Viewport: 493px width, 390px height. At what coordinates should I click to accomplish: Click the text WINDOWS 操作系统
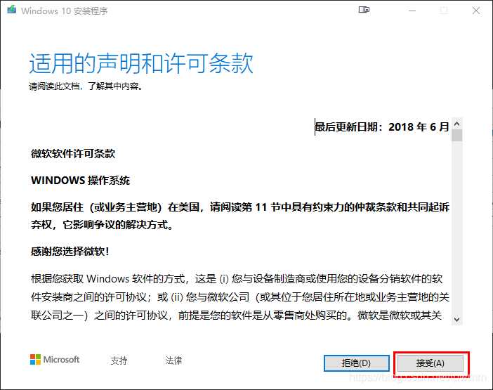(81, 180)
